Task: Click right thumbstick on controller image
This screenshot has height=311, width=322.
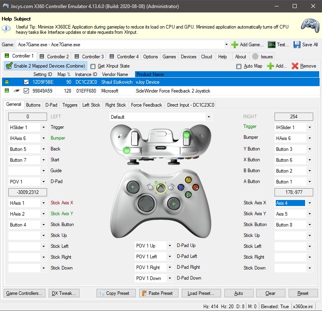Action: (174, 204)
